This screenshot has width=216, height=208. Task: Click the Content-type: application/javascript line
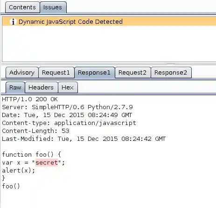coord(69,123)
